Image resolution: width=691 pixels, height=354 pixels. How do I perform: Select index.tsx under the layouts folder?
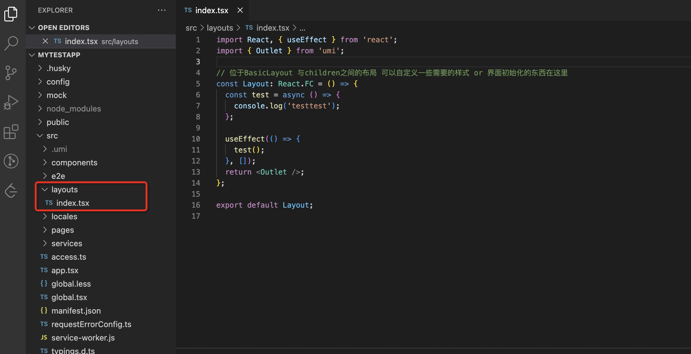point(73,203)
